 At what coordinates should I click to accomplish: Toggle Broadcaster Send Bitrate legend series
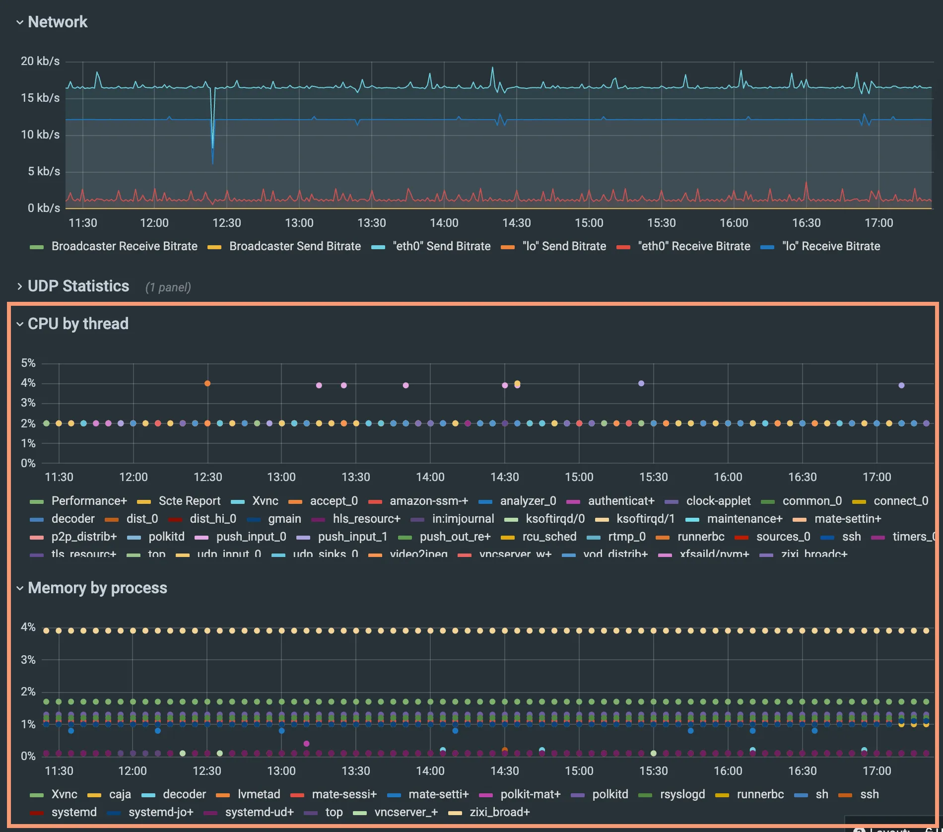295,246
